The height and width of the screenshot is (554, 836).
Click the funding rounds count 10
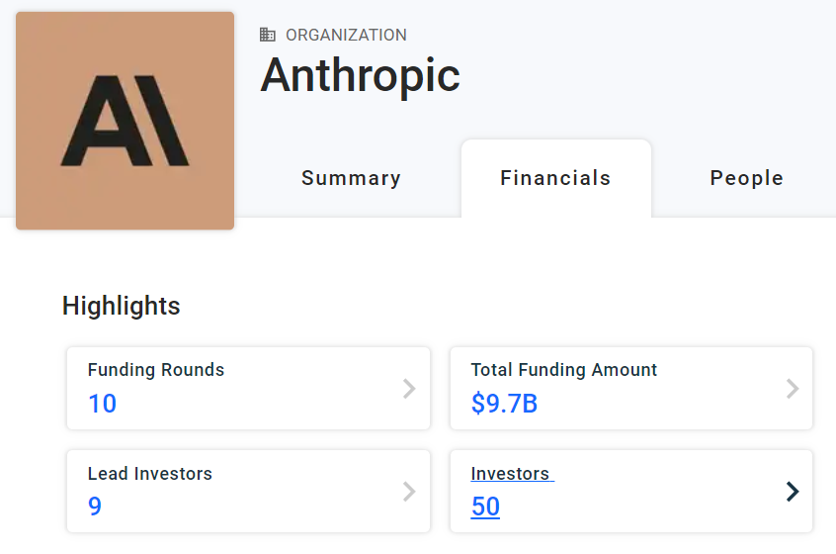[102, 404]
